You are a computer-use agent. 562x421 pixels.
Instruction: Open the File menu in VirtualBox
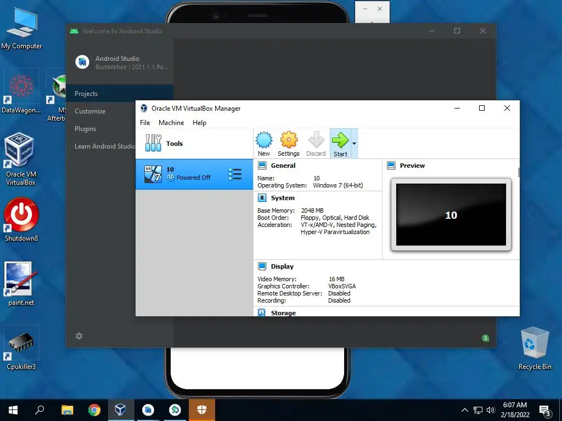(145, 123)
